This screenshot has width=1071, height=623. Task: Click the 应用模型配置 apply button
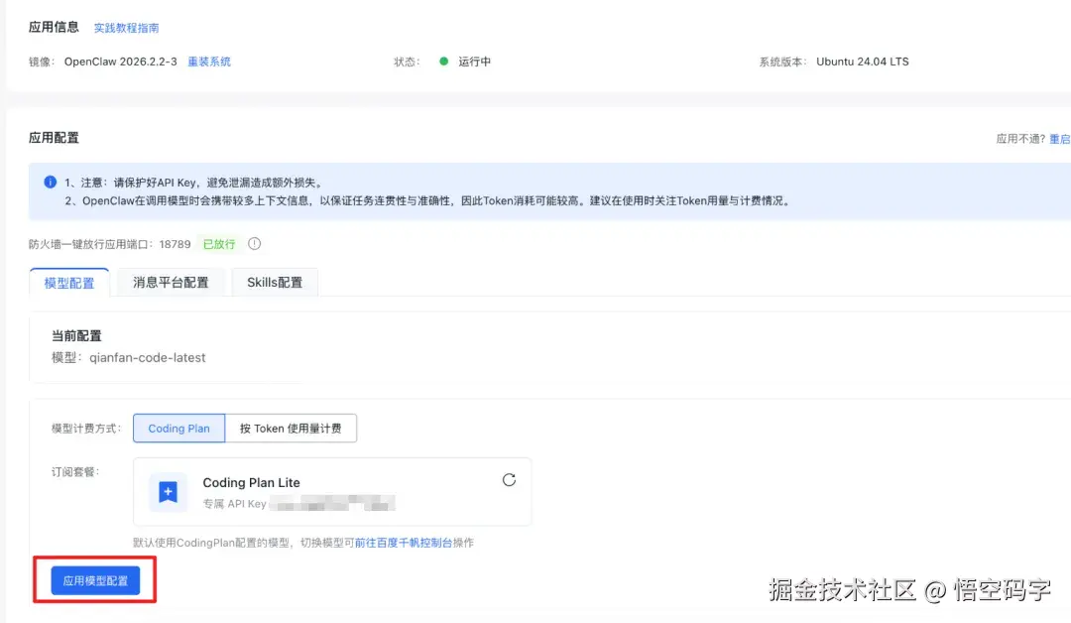coord(94,579)
